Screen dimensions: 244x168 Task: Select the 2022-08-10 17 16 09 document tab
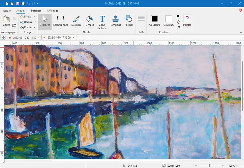pos(59,38)
